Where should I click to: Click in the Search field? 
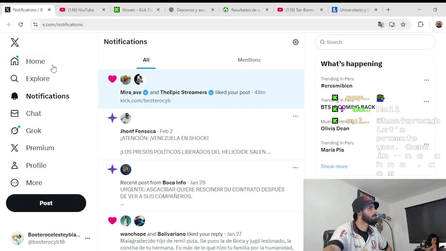click(375, 42)
